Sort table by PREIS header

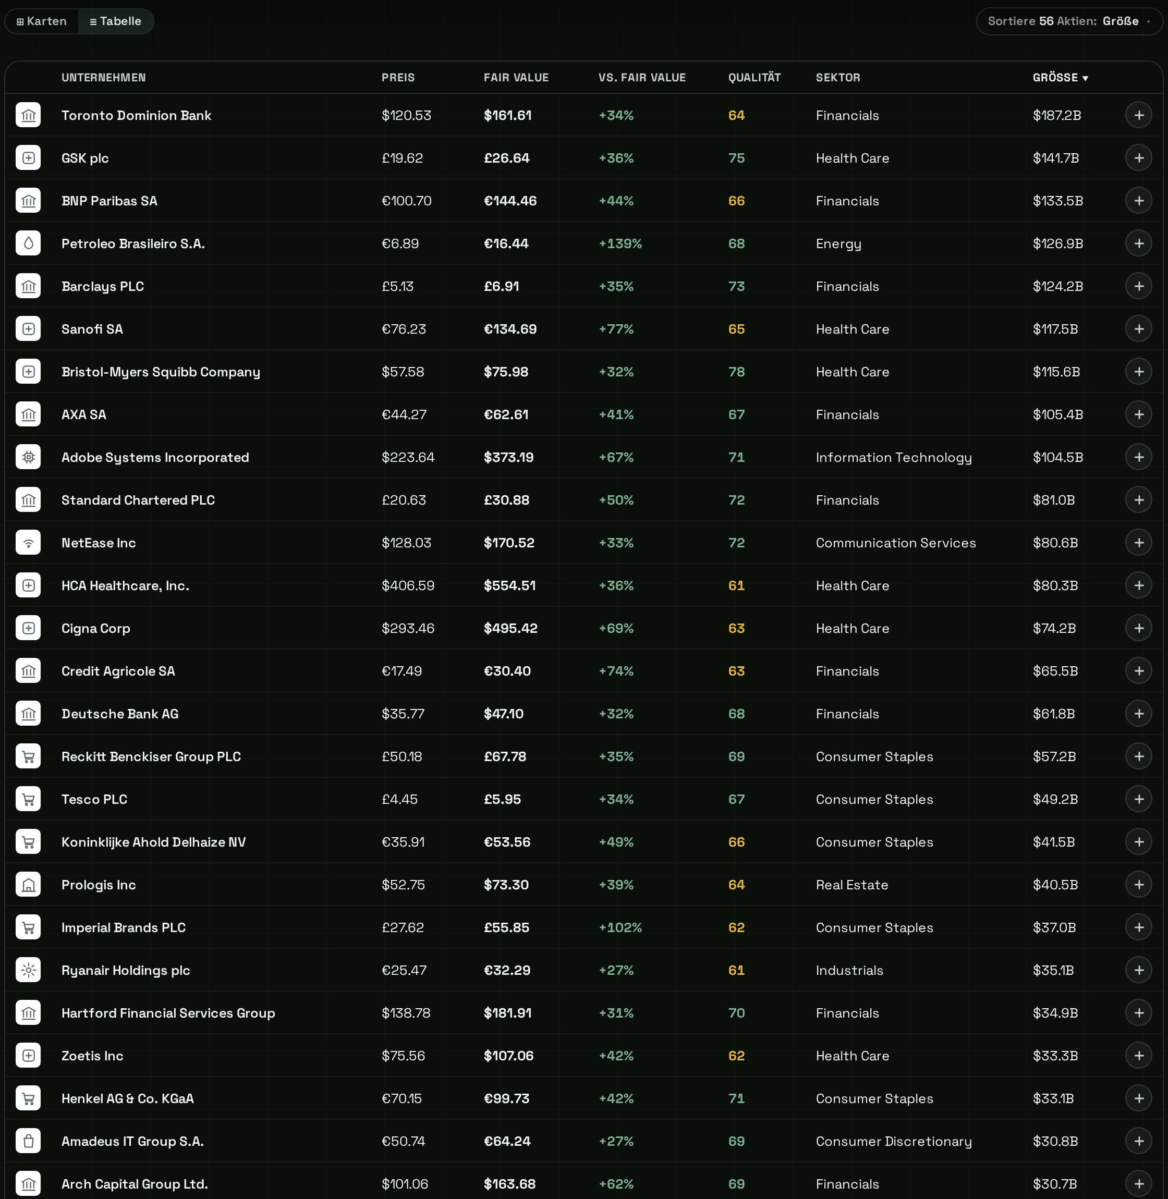[398, 78]
